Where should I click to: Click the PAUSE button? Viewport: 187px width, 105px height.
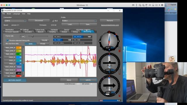(x=45, y=40)
